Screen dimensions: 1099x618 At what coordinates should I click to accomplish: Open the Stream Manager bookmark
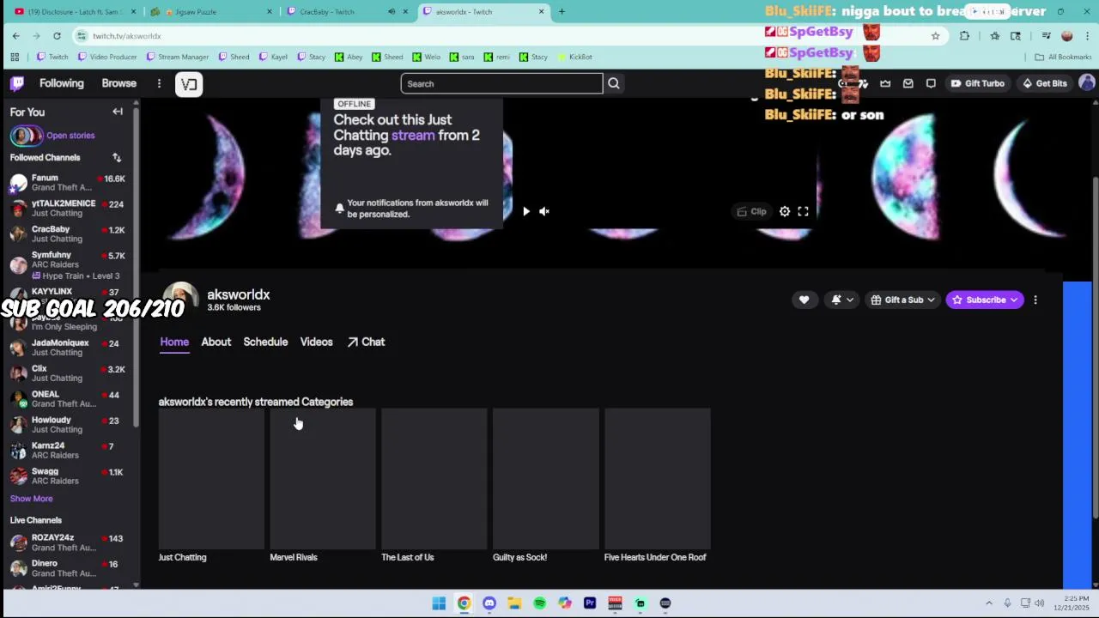177,57
